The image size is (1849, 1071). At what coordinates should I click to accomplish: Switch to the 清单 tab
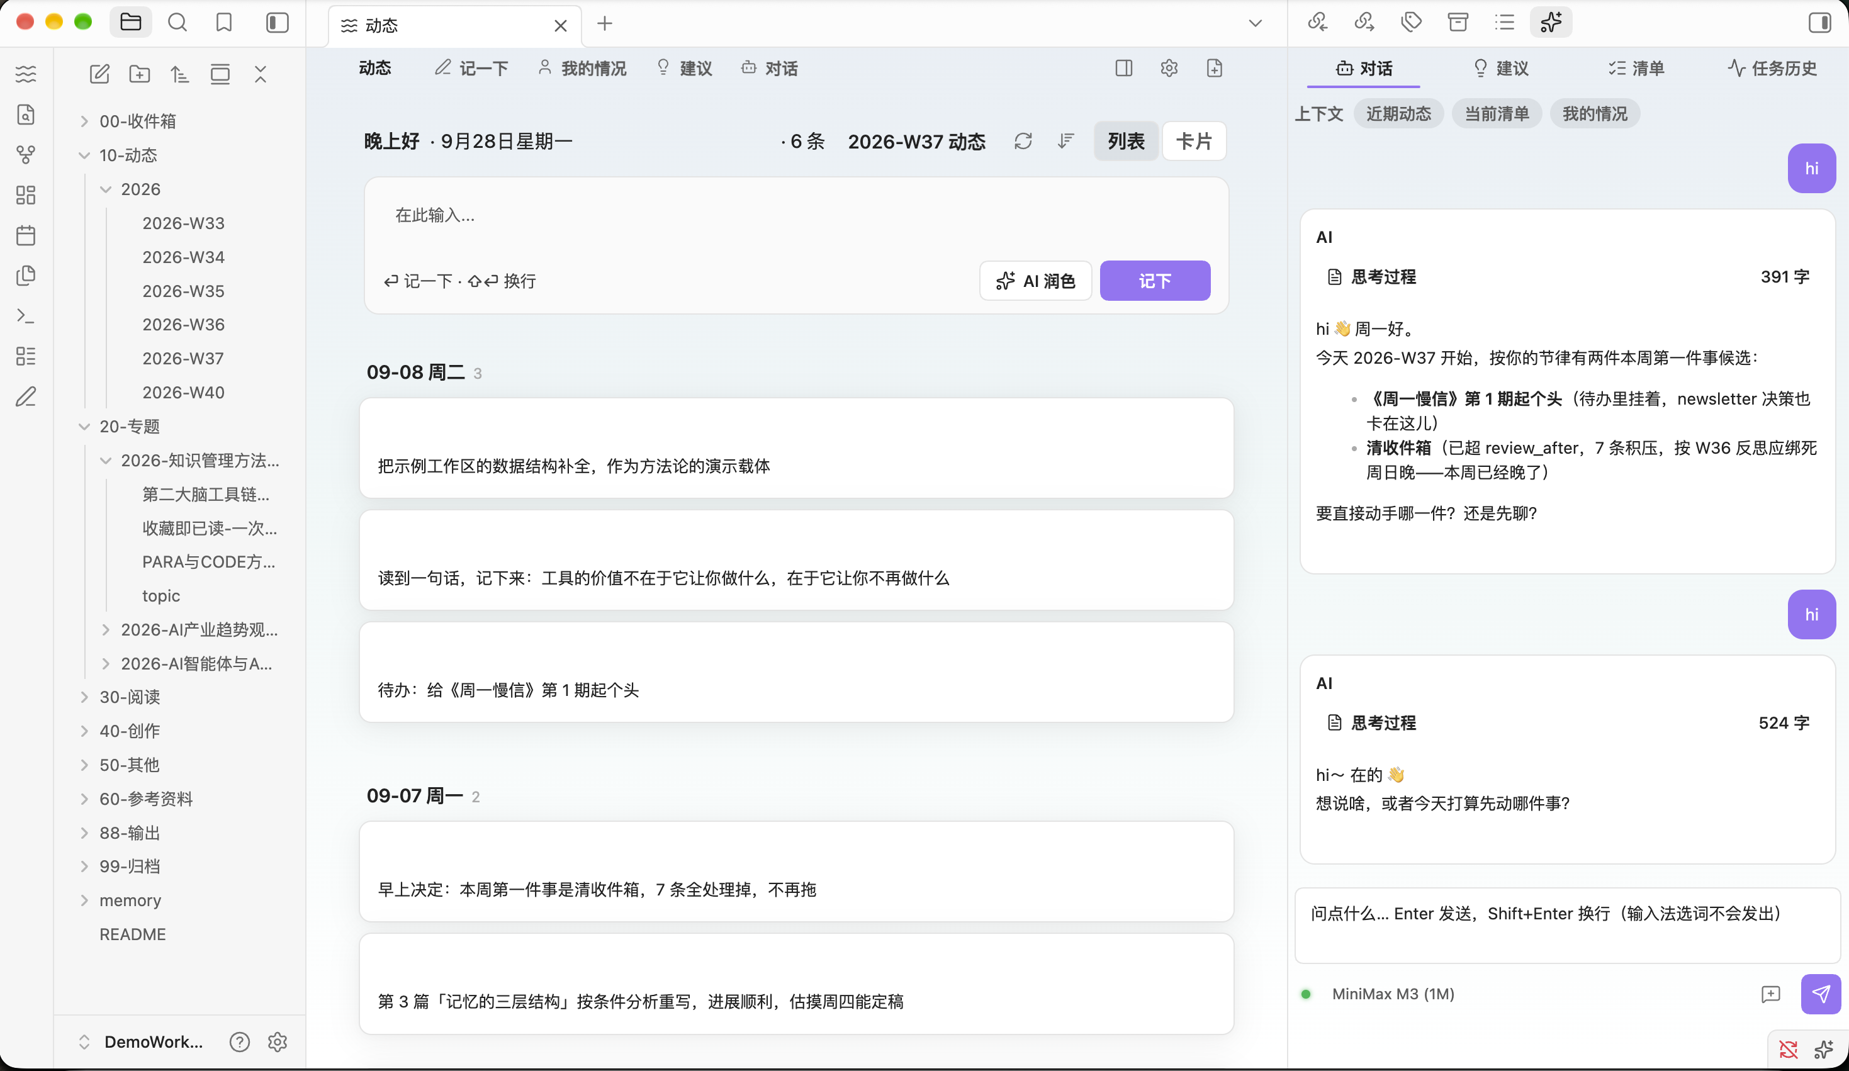(1636, 68)
